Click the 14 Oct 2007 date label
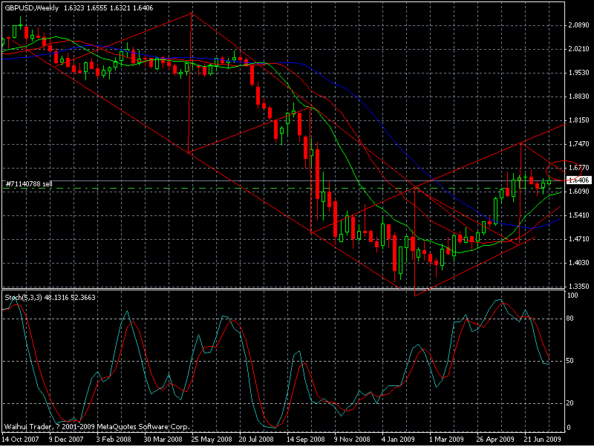594x447 pixels. click(x=20, y=440)
